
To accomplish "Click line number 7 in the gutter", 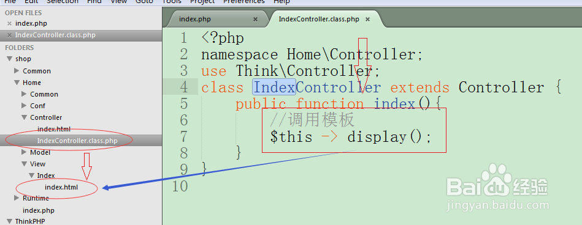I will pos(183,136).
